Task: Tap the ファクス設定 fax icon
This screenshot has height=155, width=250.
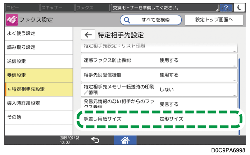Action: [x=12, y=20]
